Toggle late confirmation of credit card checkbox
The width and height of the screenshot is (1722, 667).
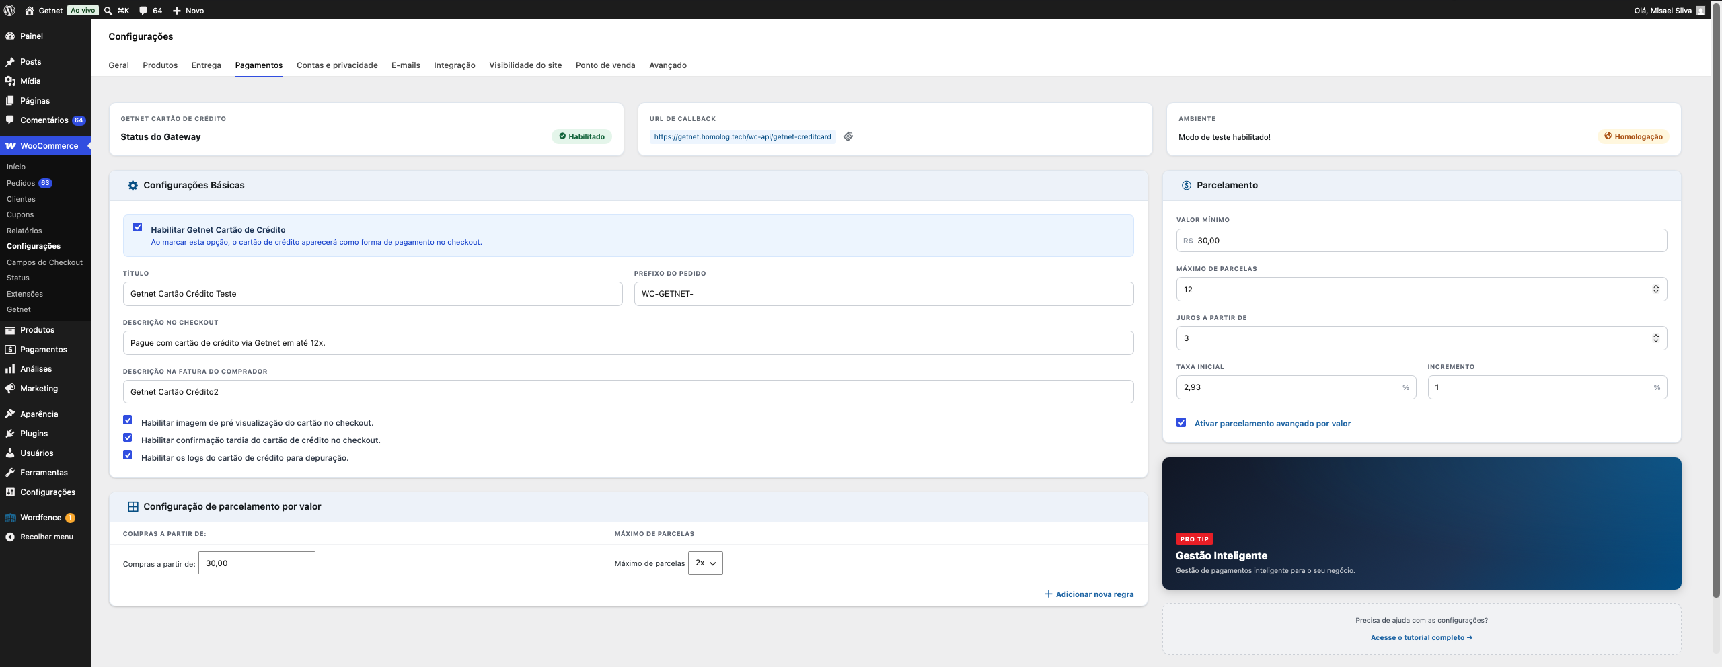click(128, 438)
